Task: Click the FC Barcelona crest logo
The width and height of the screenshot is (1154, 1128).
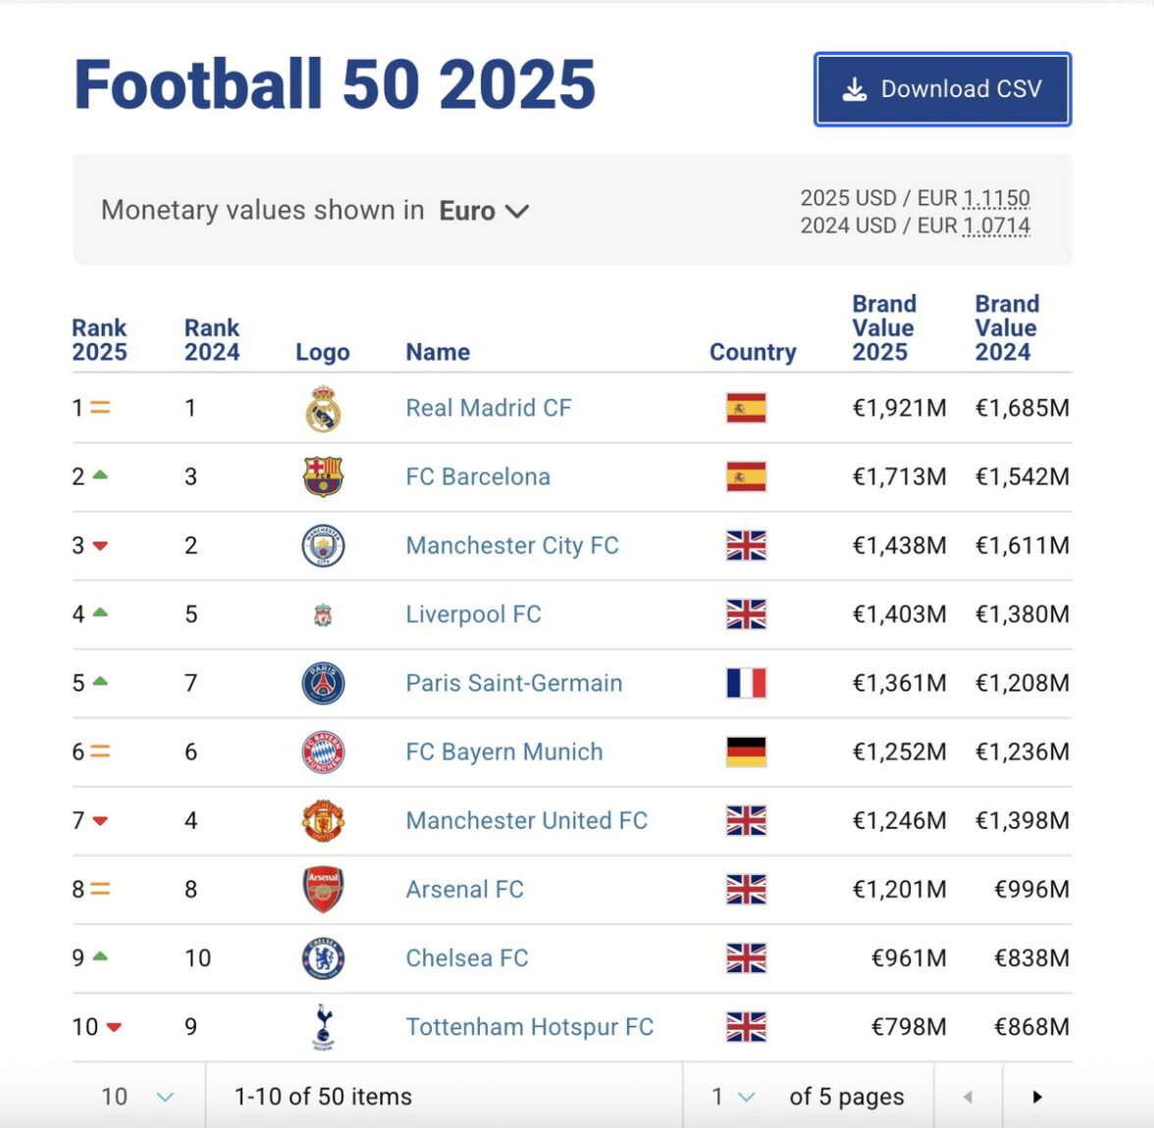Action: 323,477
